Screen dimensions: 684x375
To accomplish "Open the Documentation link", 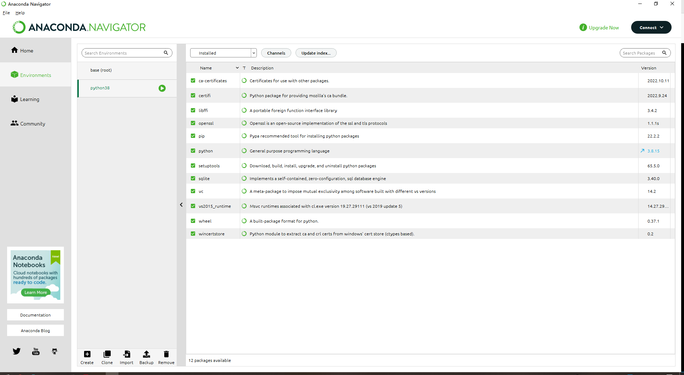I will pos(35,315).
